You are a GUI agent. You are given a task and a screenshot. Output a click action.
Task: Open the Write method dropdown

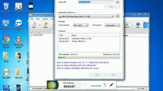tap(81, 25)
